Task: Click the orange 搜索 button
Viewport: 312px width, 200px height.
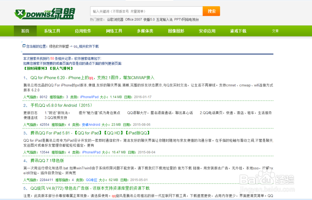Action: click(x=211, y=11)
